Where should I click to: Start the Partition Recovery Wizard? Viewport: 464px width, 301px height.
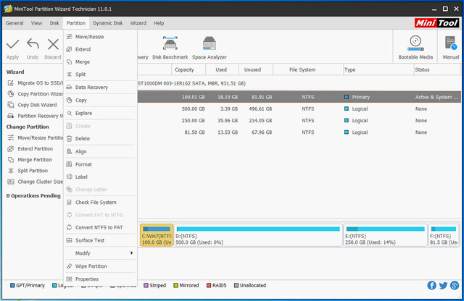36,116
